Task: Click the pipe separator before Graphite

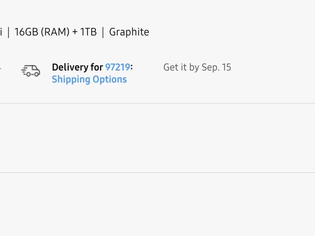Action: point(103,32)
